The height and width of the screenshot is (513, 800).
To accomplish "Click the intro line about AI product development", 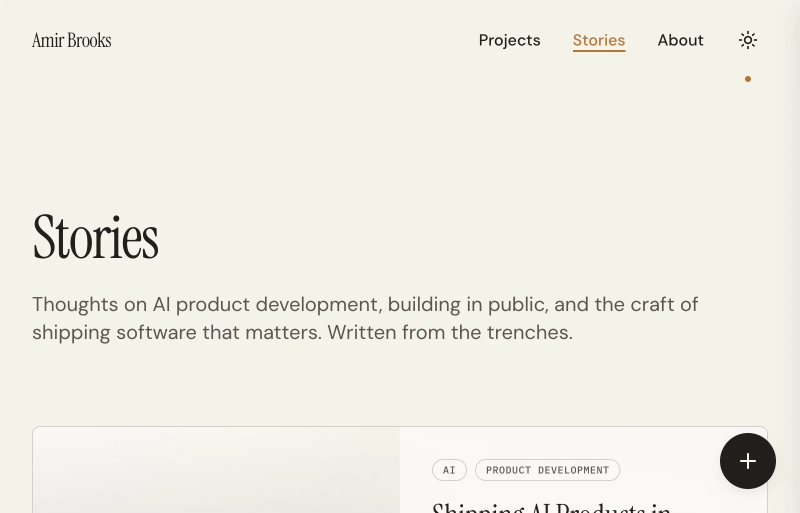I will pyautogui.click(x=365, y=304).
